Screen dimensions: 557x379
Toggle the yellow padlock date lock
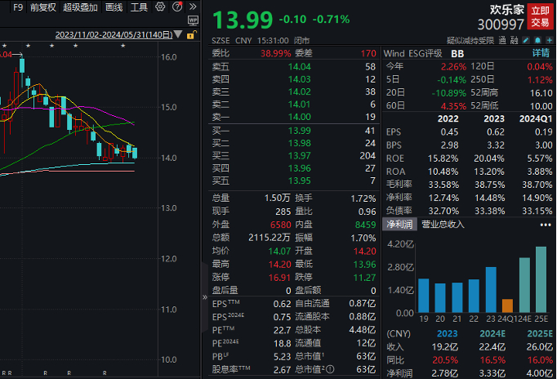190,36
